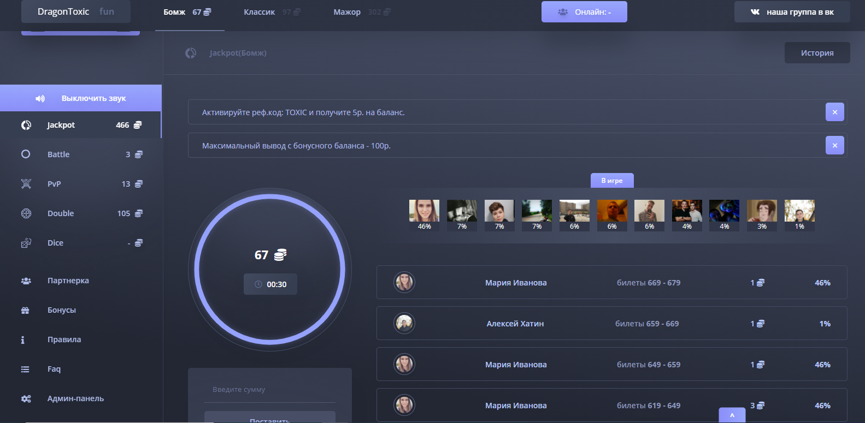Click the билеты 659 - 669 text
865x423 pixels.
coord(647,324)
